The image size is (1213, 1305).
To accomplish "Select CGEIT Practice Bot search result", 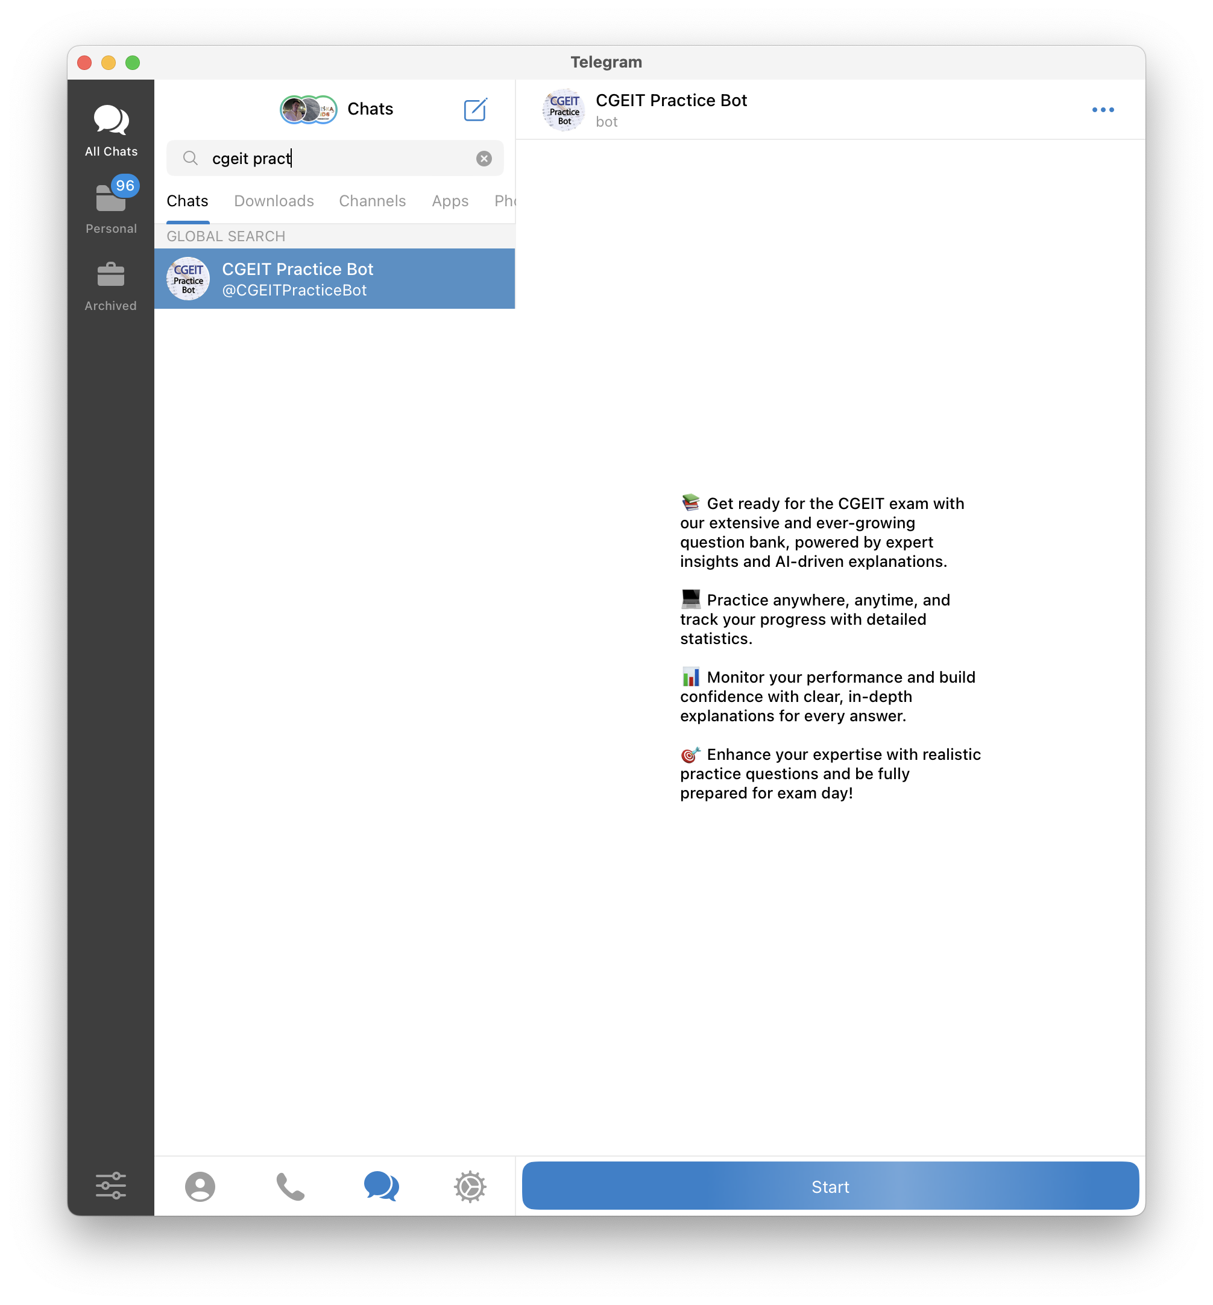I will pos(334,279).
